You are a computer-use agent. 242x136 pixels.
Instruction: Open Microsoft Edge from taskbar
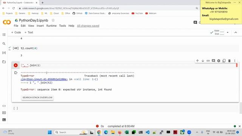coord(106,132)
